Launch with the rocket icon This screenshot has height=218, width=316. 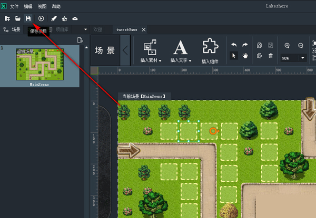[x=54, y=18]
